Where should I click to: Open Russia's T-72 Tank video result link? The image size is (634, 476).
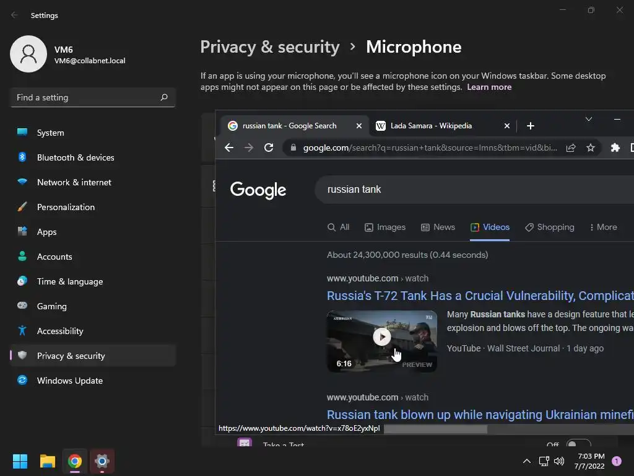pos(480,296)
